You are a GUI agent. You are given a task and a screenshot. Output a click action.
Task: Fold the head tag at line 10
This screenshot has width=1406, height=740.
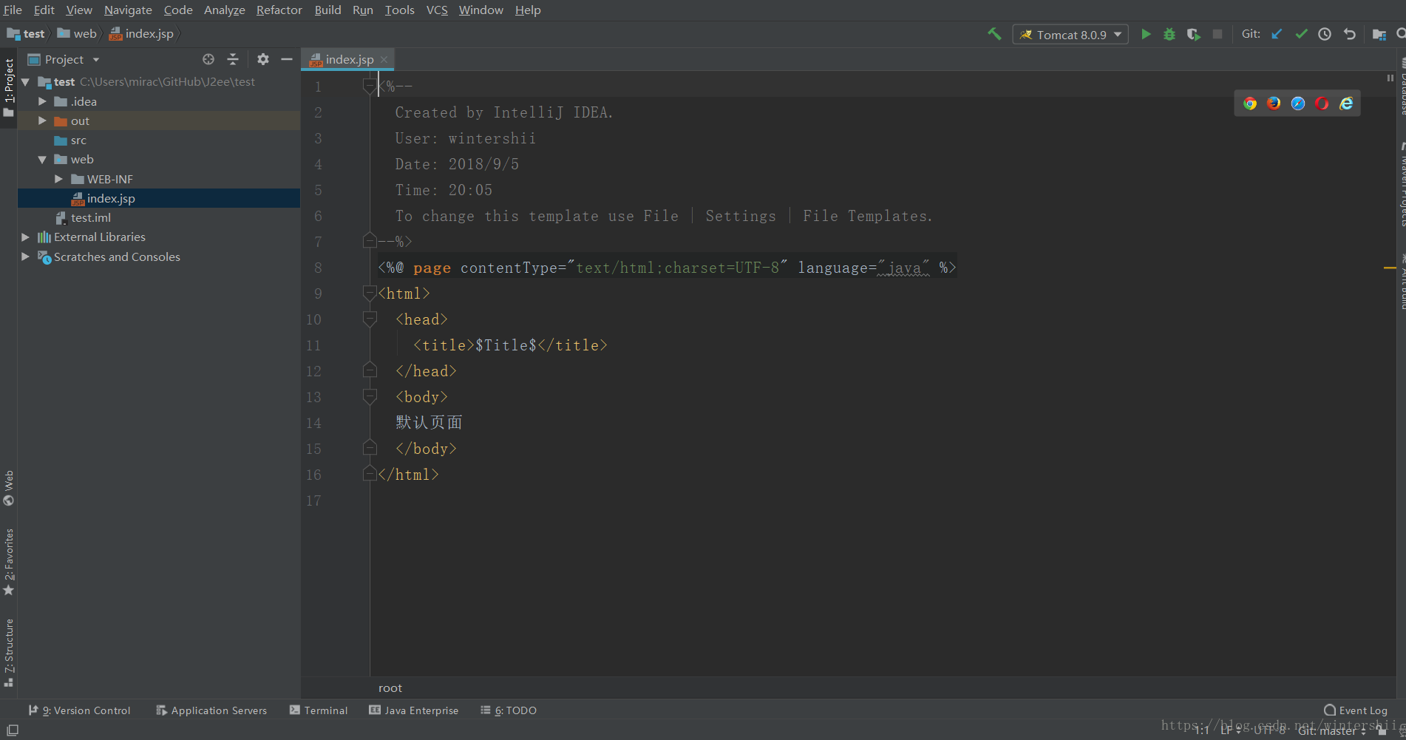(x=370, y=319)
